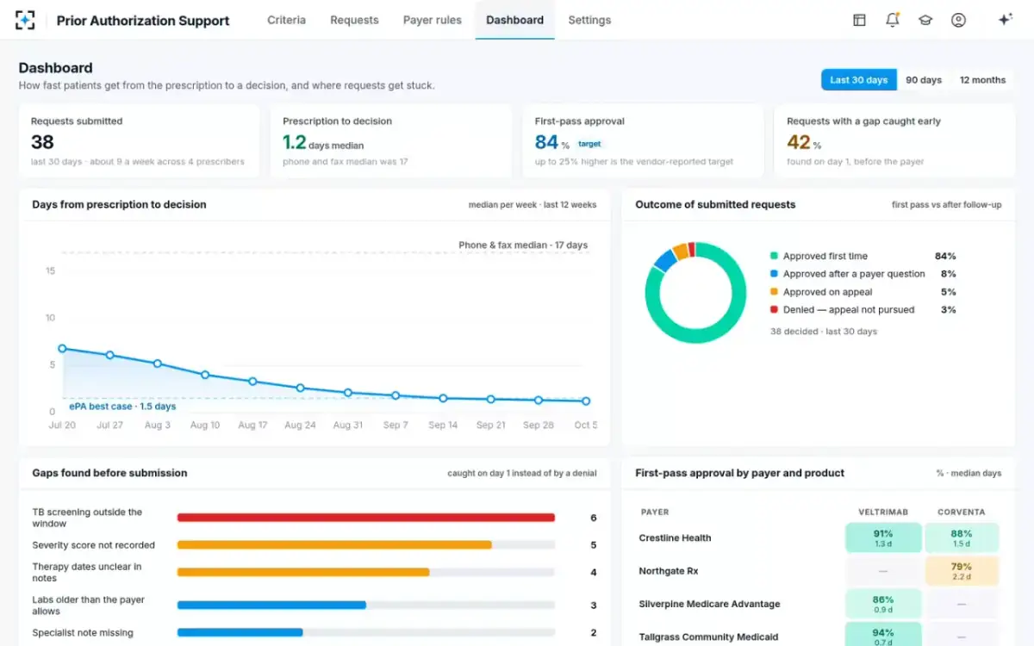Open the Prescription to decision card

(391, 141)
